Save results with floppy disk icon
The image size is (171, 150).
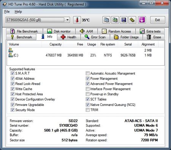[123, 20]
